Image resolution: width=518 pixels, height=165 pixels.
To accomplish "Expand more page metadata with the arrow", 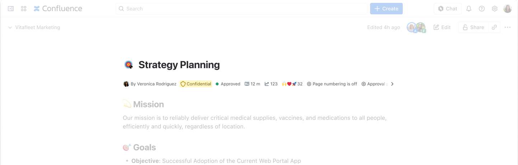I will click(x=392, y=84).
